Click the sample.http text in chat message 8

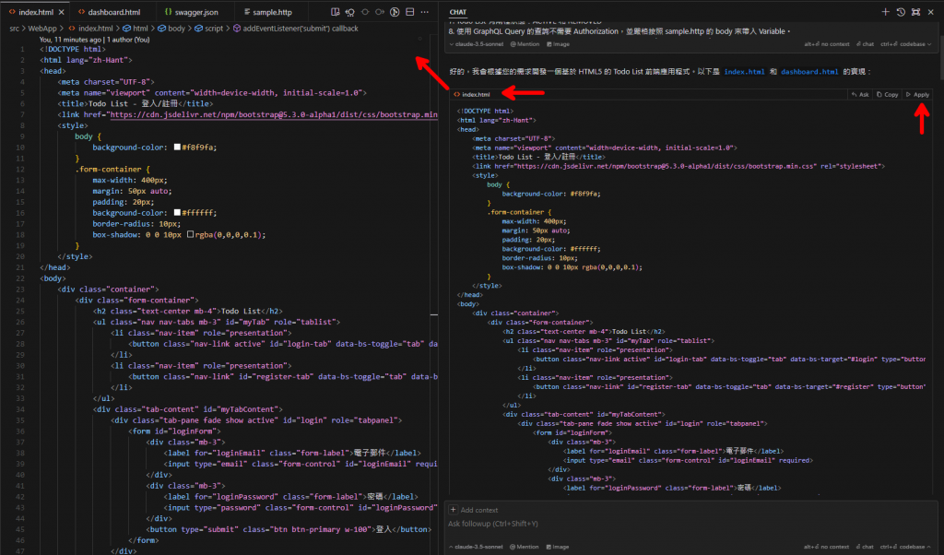tap(686, 31)
